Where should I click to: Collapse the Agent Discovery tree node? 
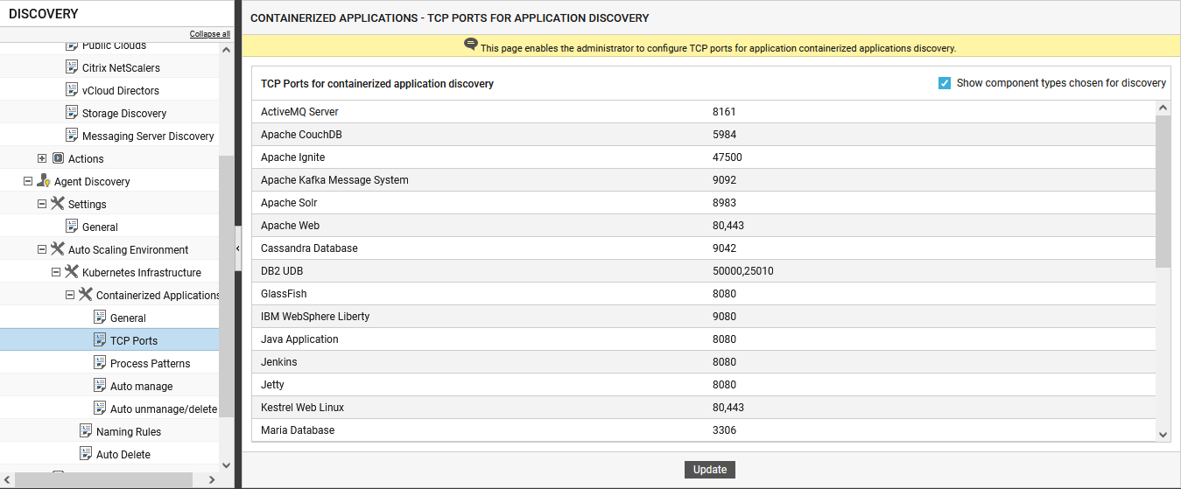tap(28, 181)
